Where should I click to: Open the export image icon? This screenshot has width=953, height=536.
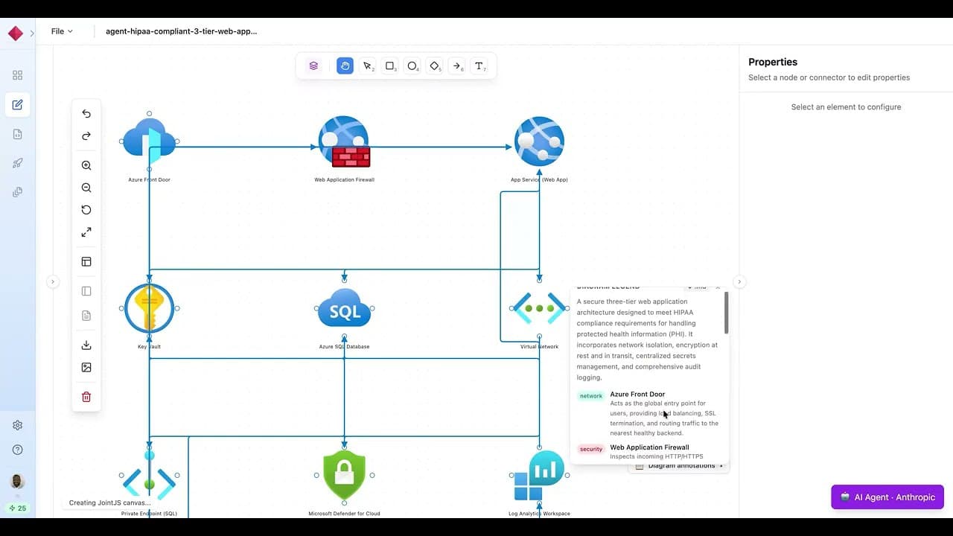click(86, 367)
